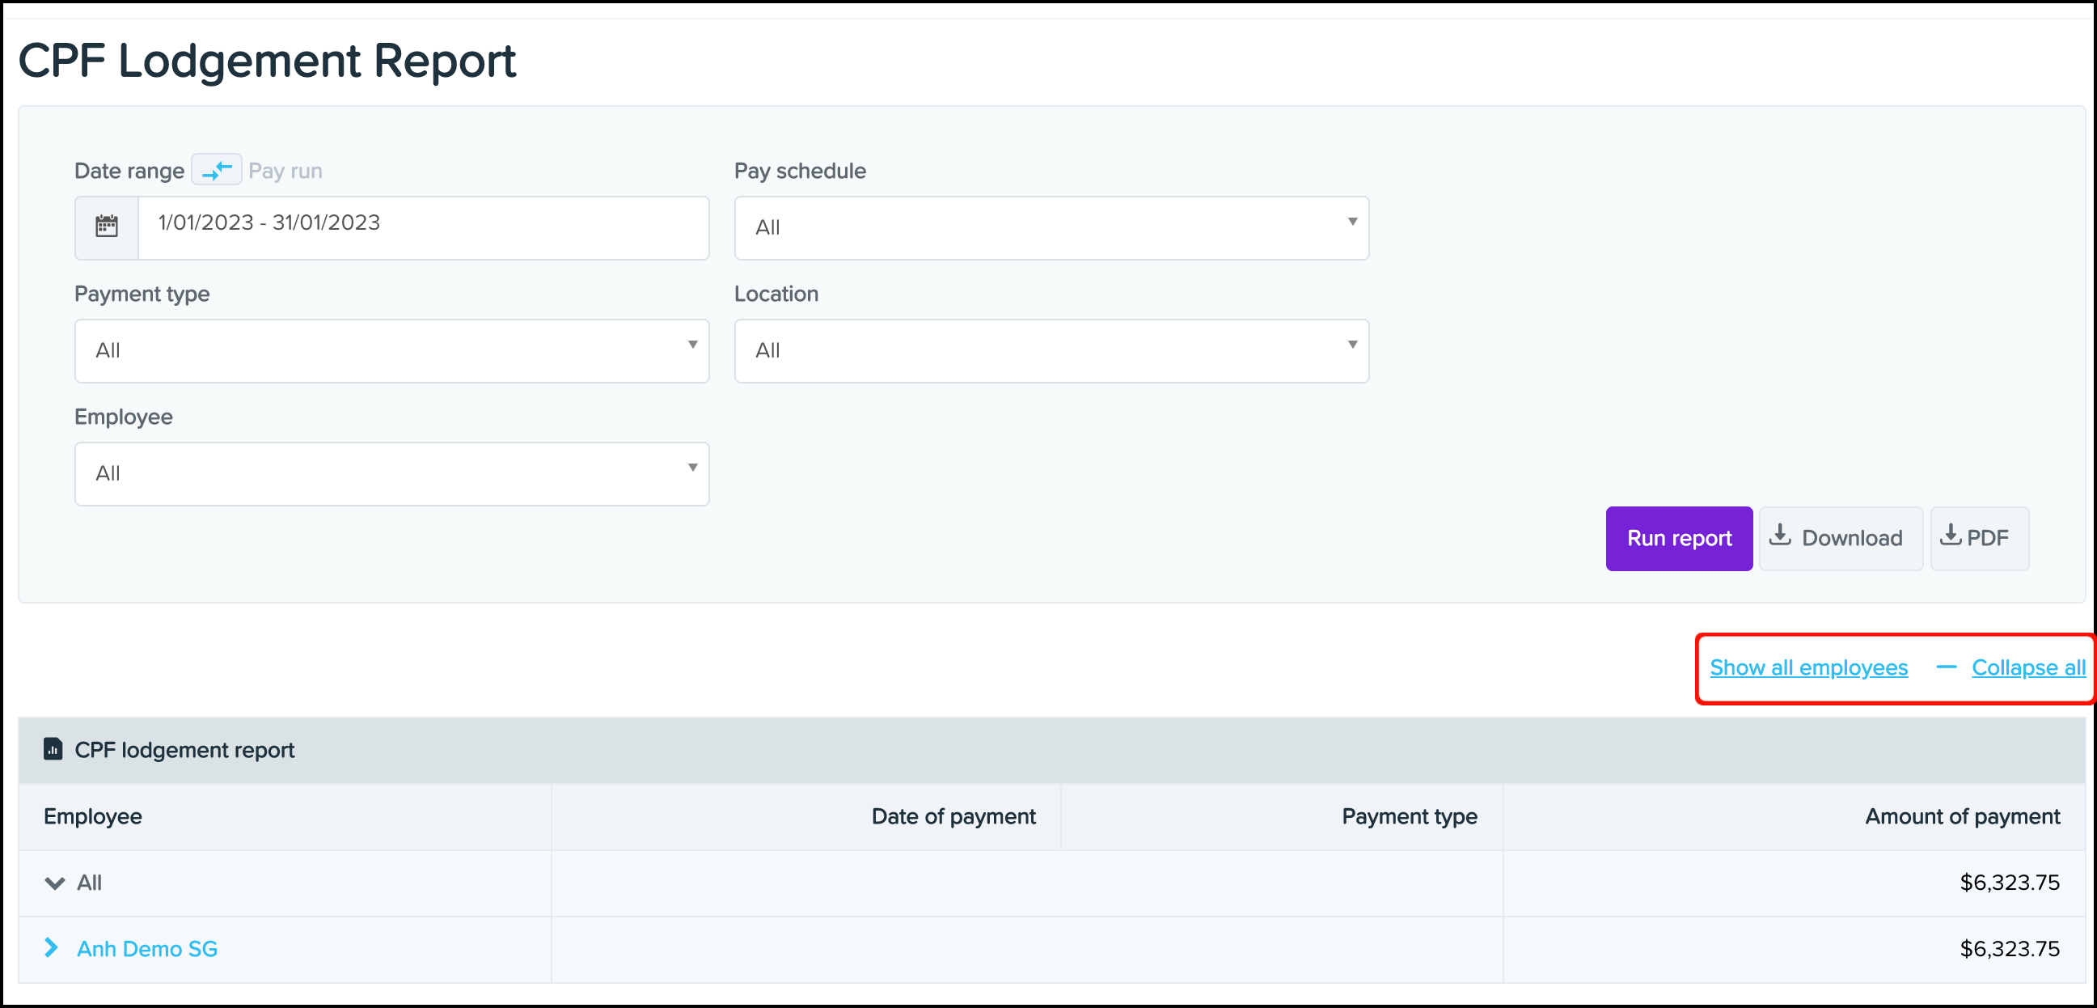Screen dimensions: 2097x1008
Task: Click Show all employees link
Action: pos(1808,667)
